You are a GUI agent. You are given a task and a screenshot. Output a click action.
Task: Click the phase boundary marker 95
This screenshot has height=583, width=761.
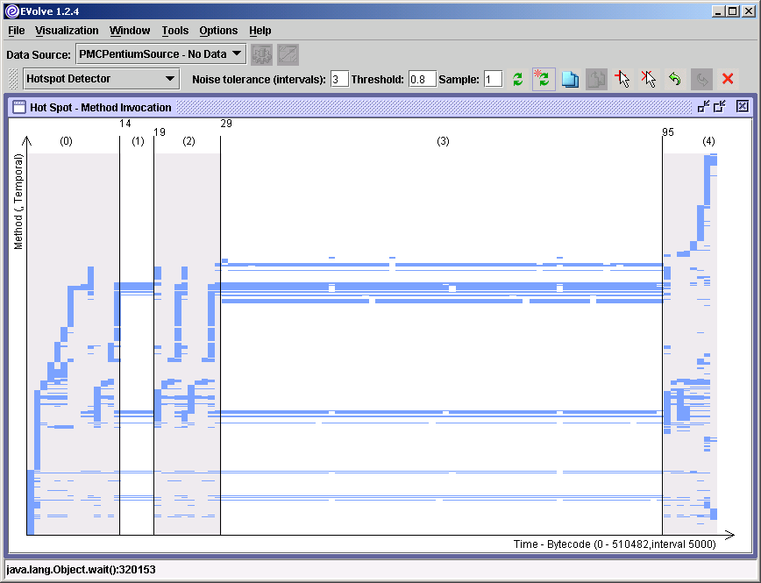coord(668,132)
